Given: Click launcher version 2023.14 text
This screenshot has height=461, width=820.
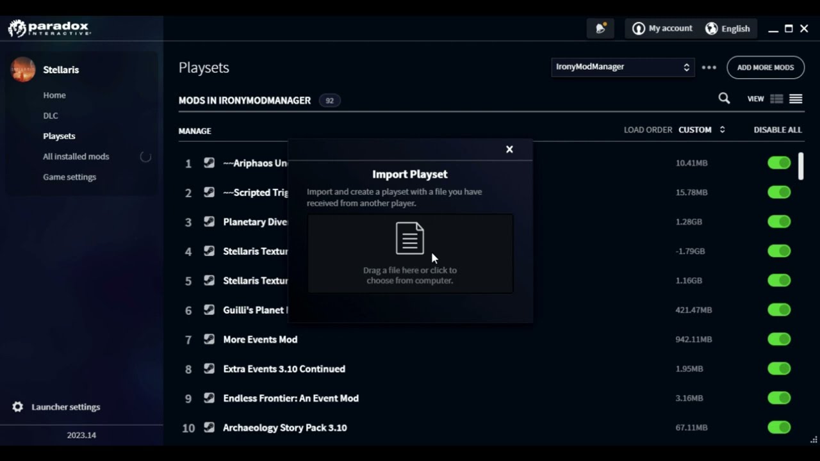Looking at the screenshot, I should [81, 435].
